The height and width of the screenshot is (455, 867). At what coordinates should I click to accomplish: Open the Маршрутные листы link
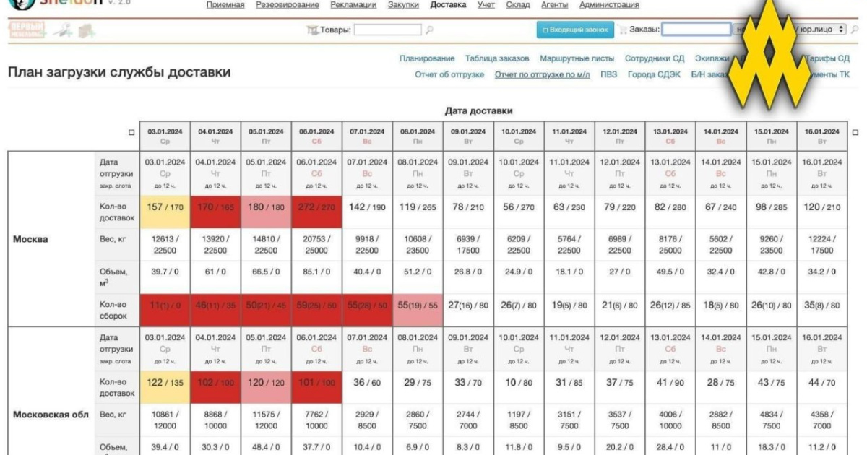pyautogui.click(x=577, y=58)
